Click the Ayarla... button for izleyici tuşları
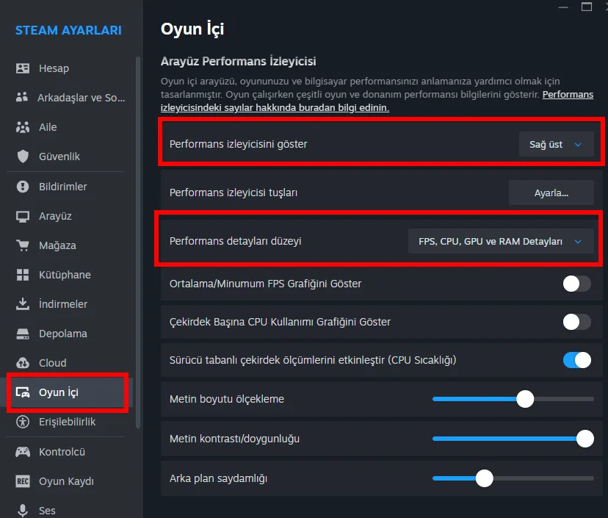This screenshot has width=608, height=518. coord(551,193)
